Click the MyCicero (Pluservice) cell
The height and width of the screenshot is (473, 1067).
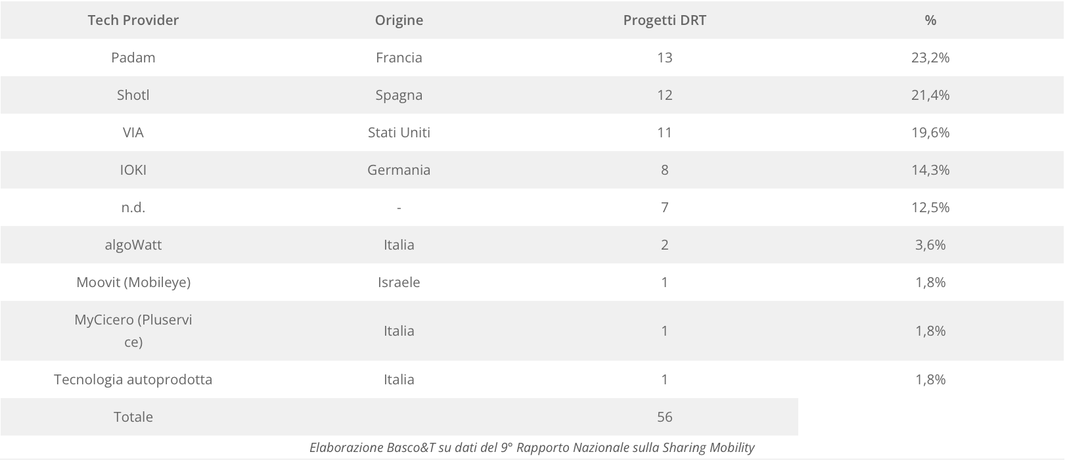tap(133, 330)
